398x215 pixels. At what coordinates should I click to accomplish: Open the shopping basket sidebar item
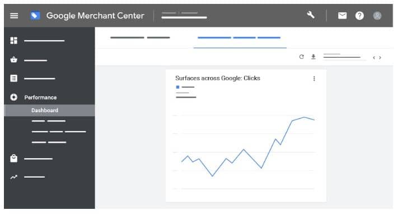point(13,60)
